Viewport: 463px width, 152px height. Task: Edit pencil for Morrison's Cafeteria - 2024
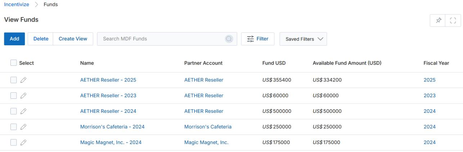pyautogui.click(x=23, y=126)
